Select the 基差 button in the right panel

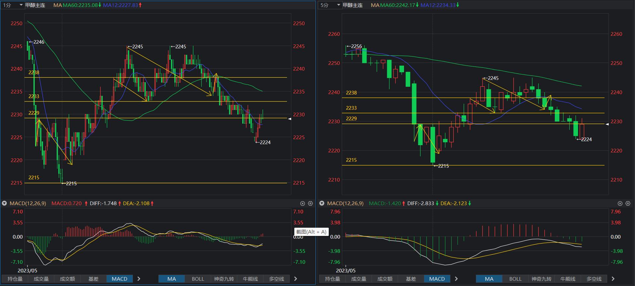(x=411, y=279)
